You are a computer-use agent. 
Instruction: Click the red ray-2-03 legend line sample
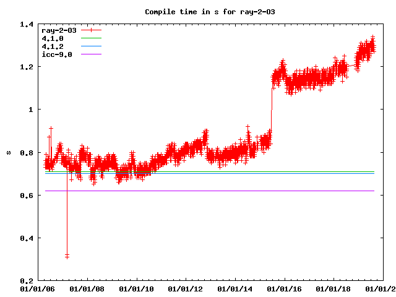tap(90, 30)
